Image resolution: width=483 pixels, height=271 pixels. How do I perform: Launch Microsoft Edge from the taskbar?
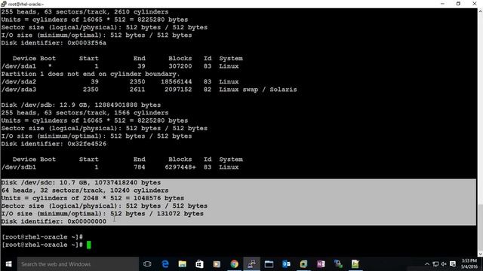[x=165, y=264]
